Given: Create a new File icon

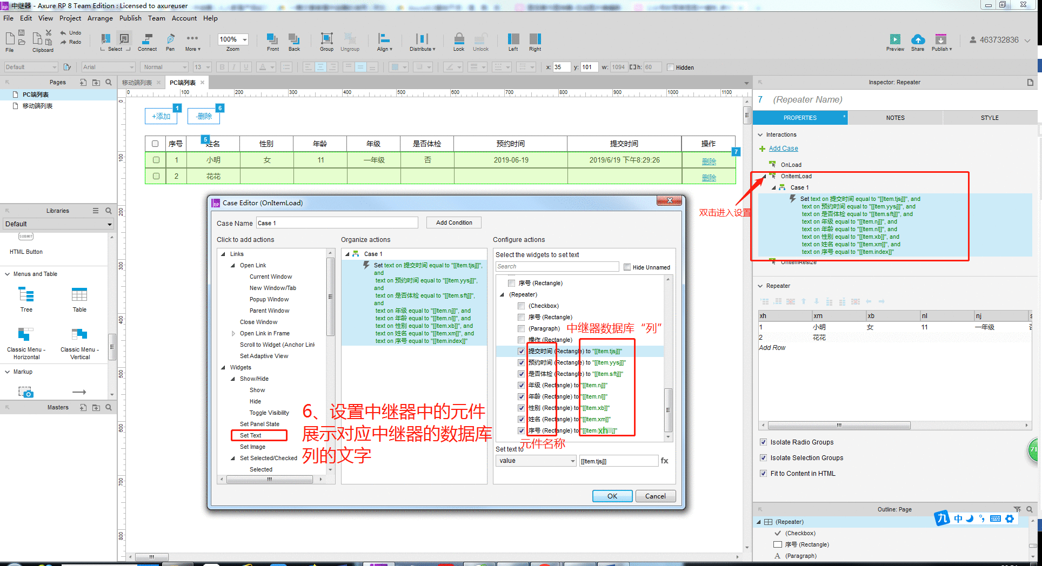Looking at the screenshot, I should (10, 38).
